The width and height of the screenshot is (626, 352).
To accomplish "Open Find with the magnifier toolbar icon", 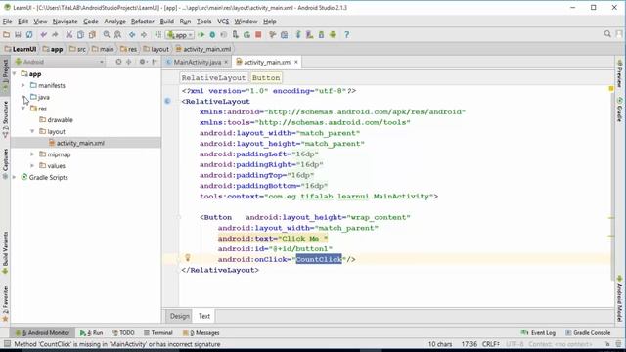I will pos(107,35).
